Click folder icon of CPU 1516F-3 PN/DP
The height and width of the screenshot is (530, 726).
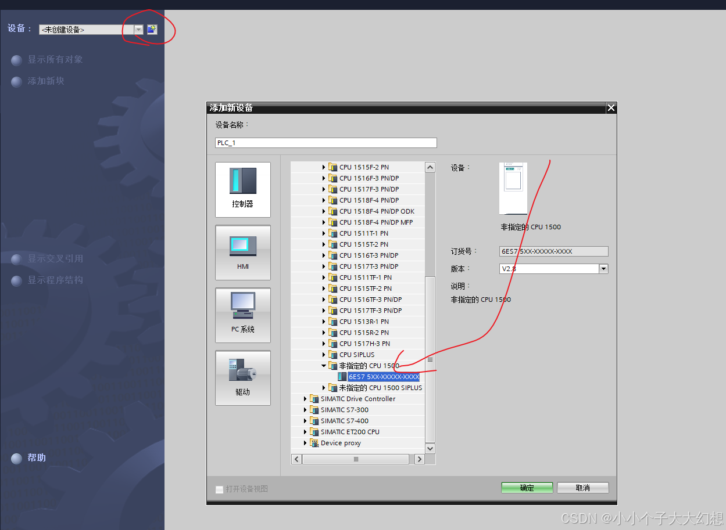[x=333, y=178]
